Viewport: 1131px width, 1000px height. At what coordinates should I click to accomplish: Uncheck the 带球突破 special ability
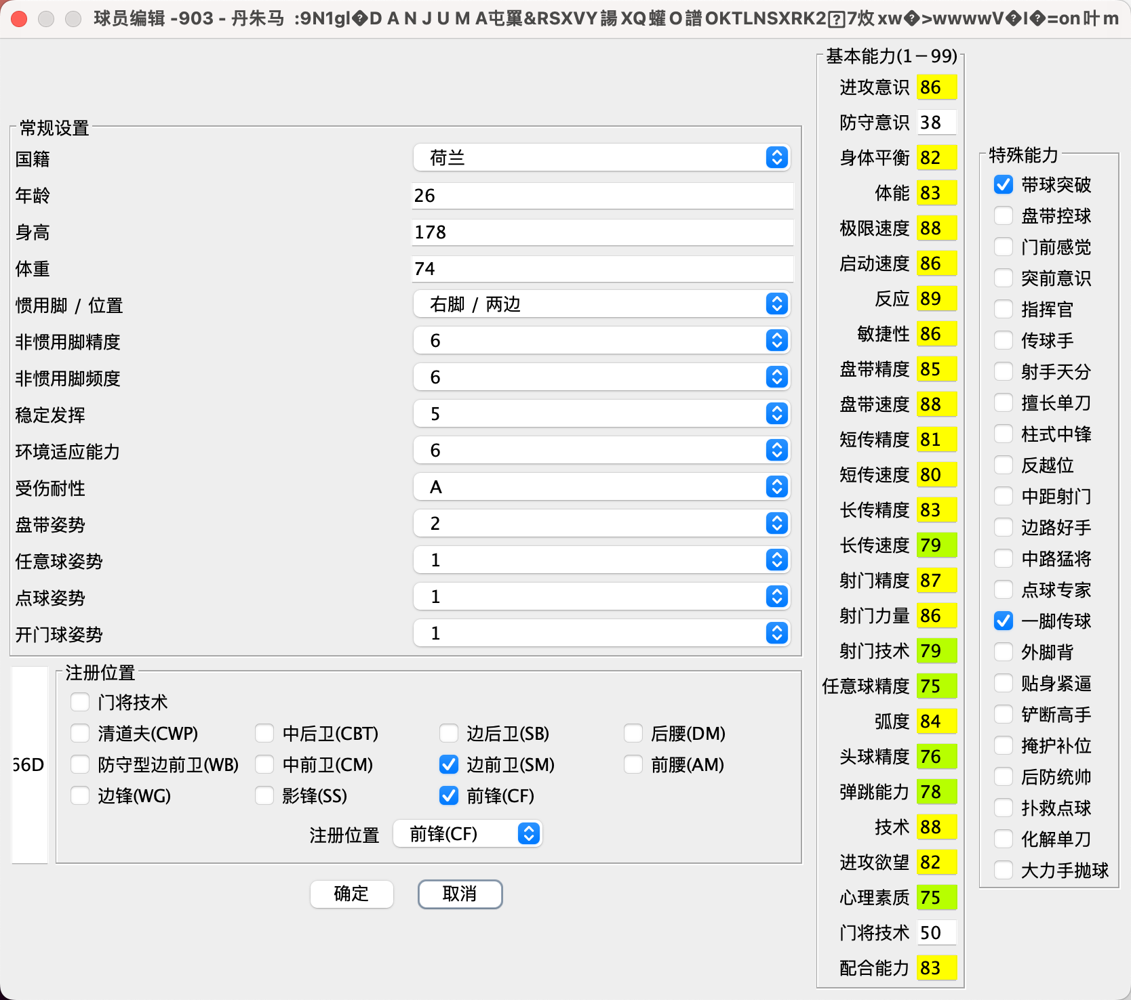coord(1004,184)
